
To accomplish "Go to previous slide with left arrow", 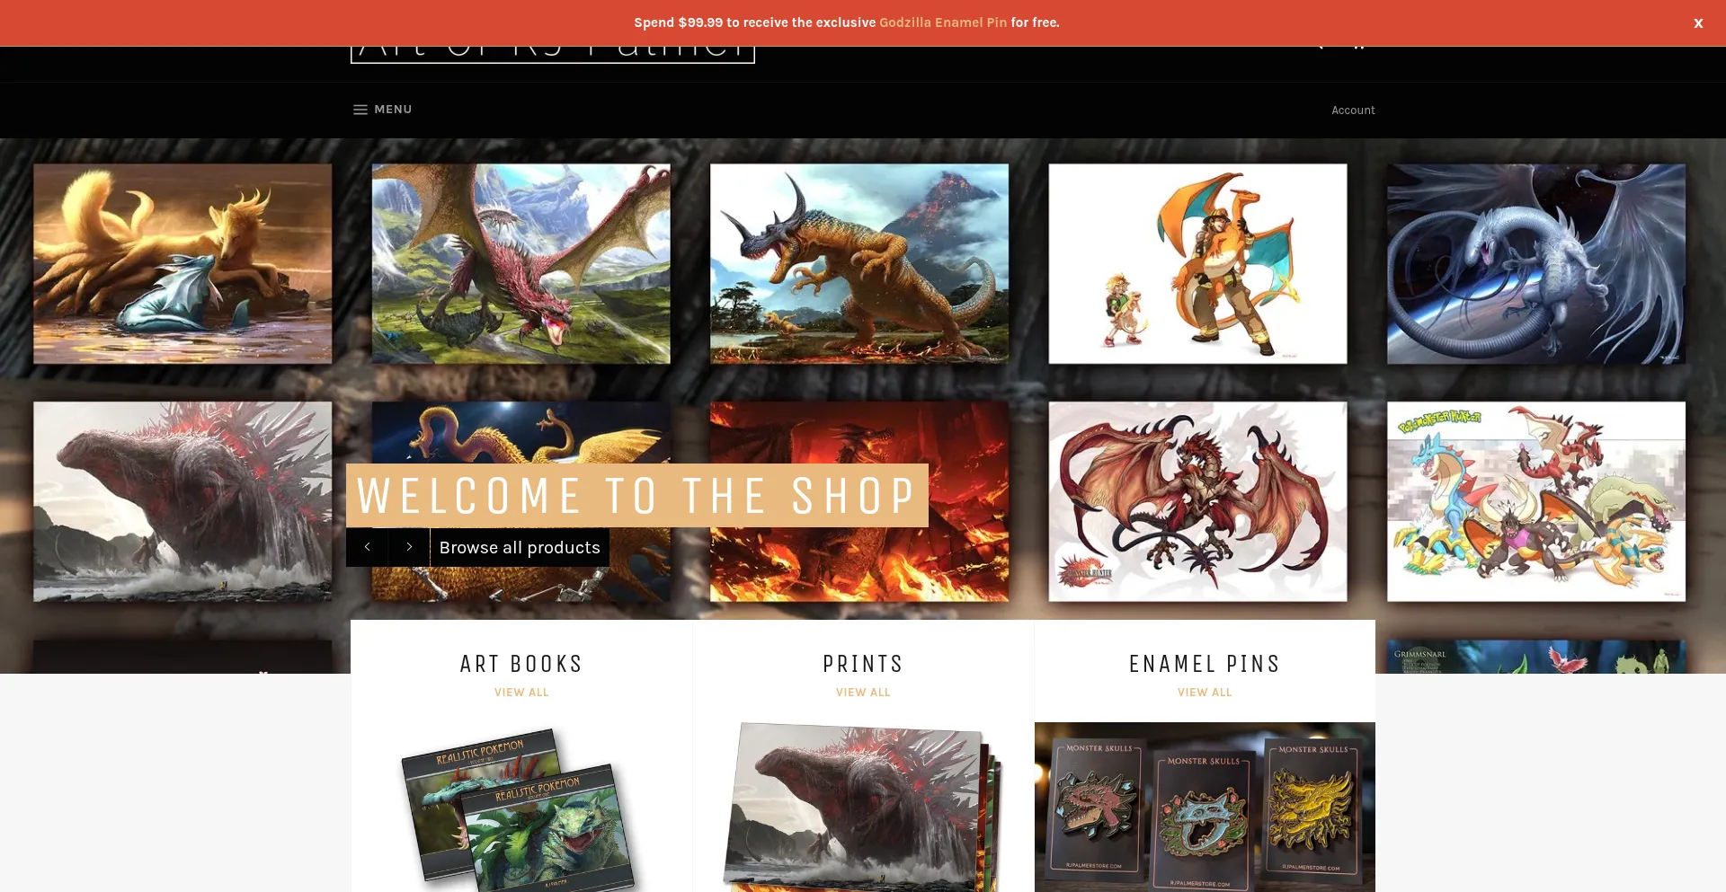I will [x=367, y=547].
